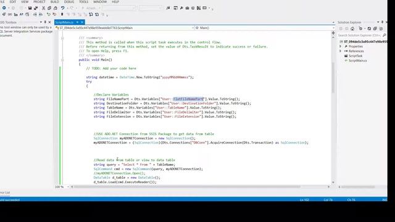Image resolution: width=395 pixels, height=222 pixels.
Task: Click the Redo arrow icon
Action: (x=72, y=8)
